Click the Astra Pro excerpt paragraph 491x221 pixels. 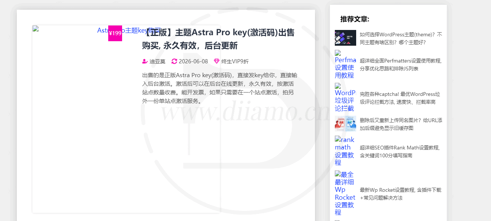(x=220, y=88)
